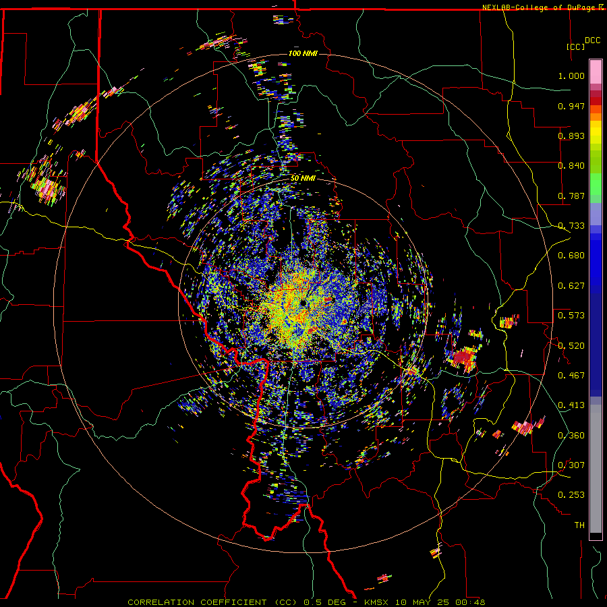Click the KMSX station identifier in caption
Viewport: 607px width, 607px height.
(x=376, y=602)
